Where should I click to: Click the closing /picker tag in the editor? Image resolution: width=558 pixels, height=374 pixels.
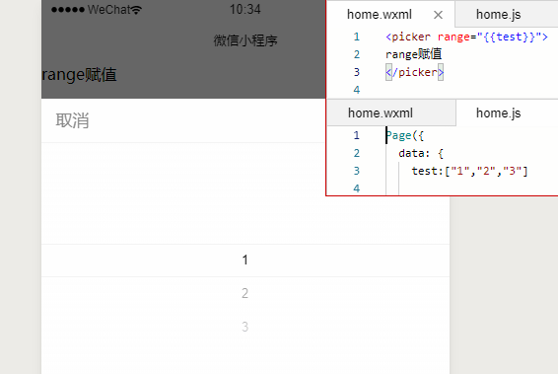415,72
